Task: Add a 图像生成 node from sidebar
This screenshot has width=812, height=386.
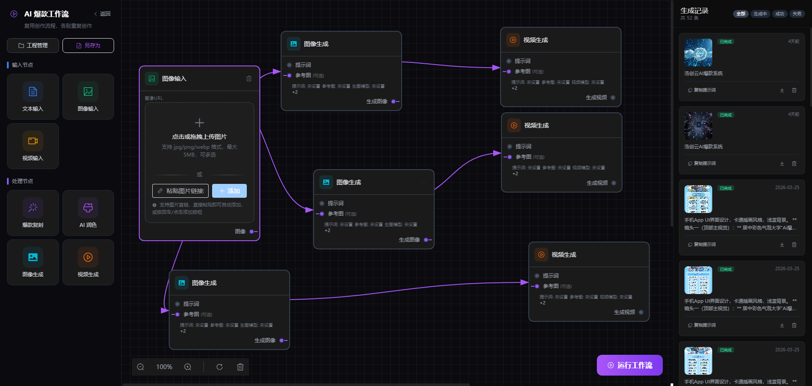Action: coord(33,262)
